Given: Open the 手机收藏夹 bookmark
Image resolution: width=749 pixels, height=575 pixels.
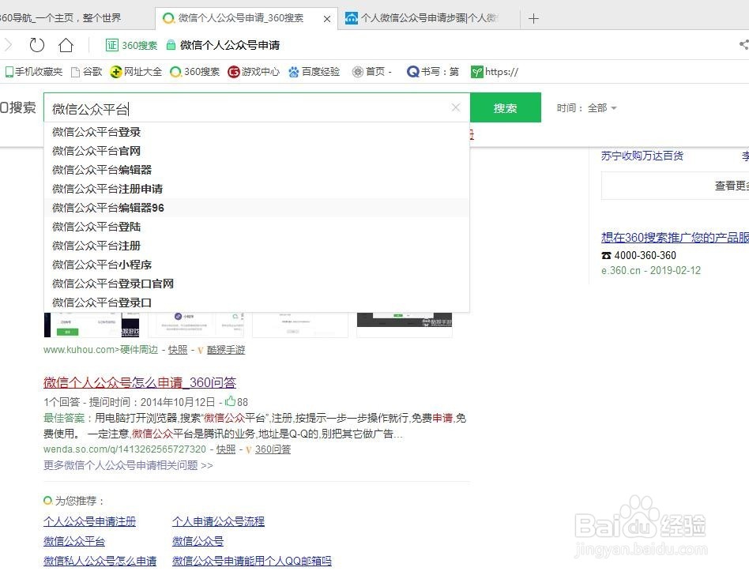Looking at the screenshot, I should coord(34,72).
